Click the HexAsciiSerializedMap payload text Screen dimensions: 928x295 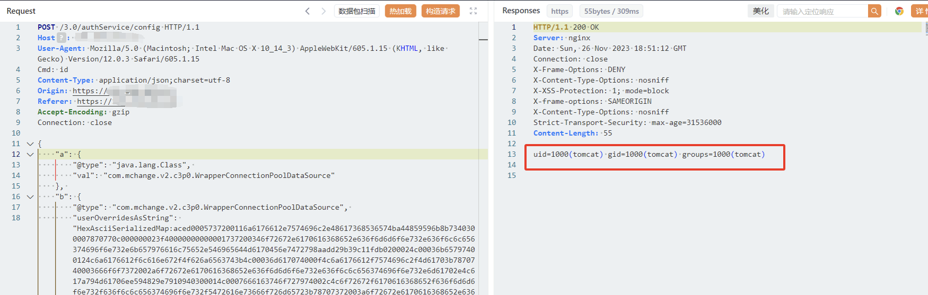tap(274, 260)
